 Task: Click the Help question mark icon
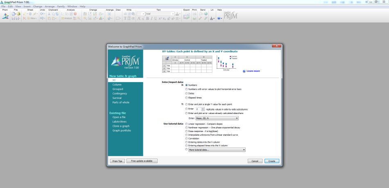click(x=219, y=18)
